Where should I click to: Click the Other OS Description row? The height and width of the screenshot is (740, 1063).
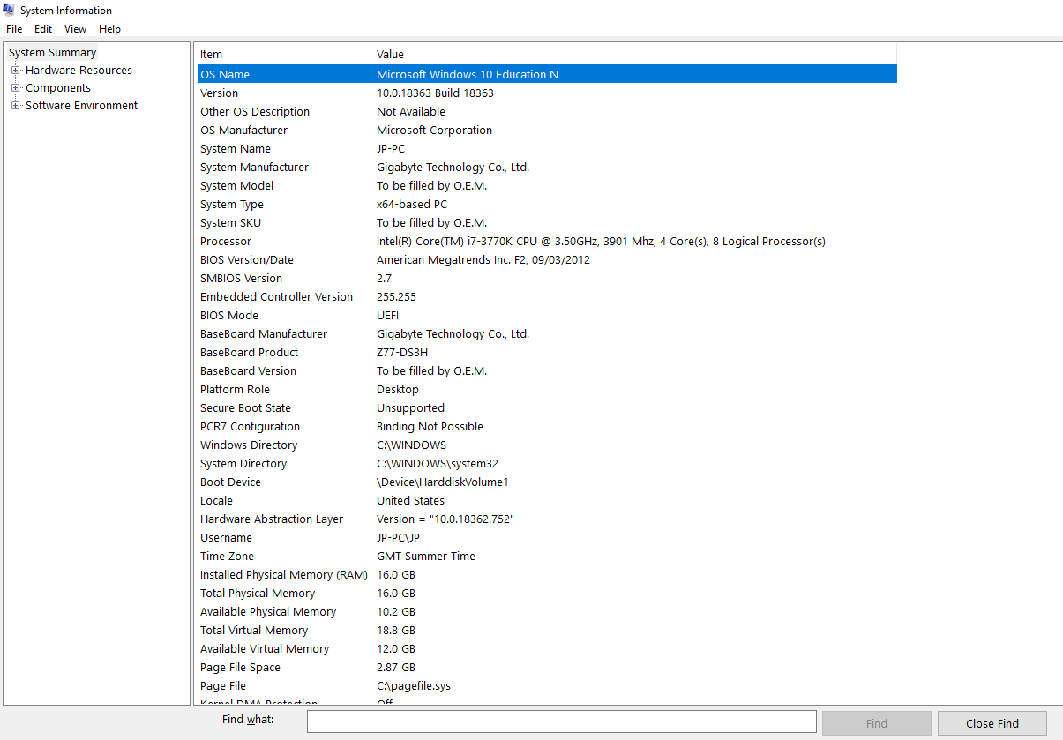click(x=547, y=112)
